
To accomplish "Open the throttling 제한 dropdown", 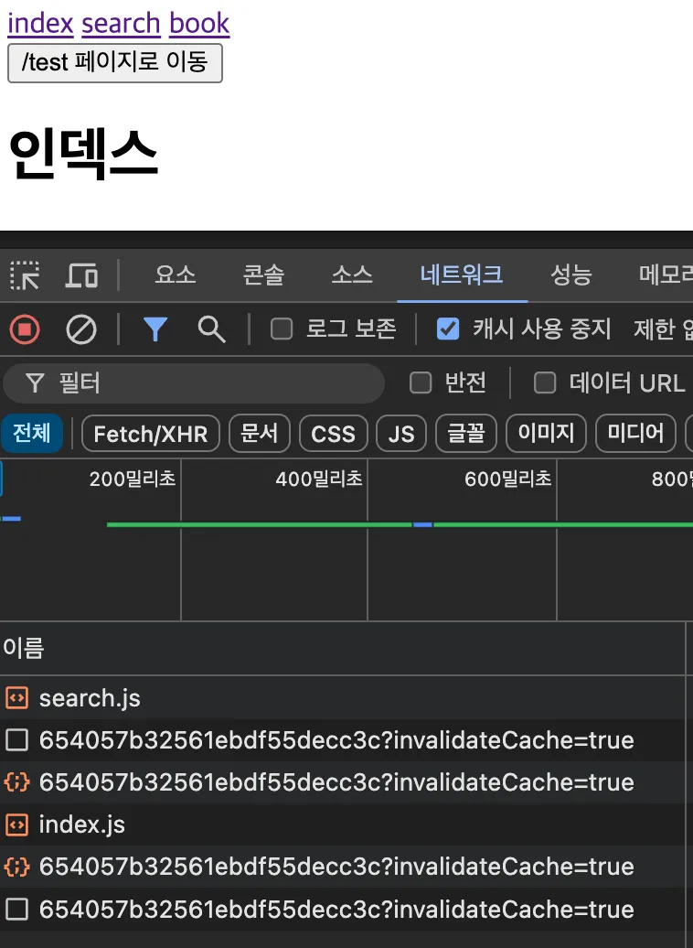I will pyautogui.click(x=662, y=329).
